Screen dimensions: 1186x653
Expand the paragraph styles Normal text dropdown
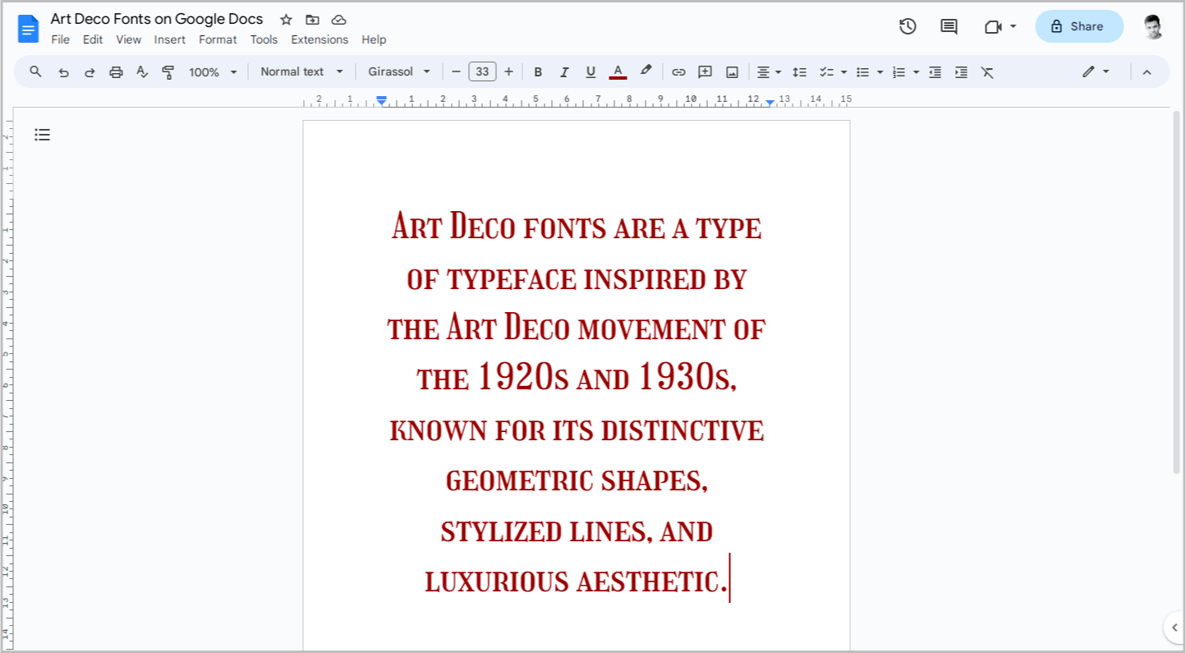(x=301, y=71)
